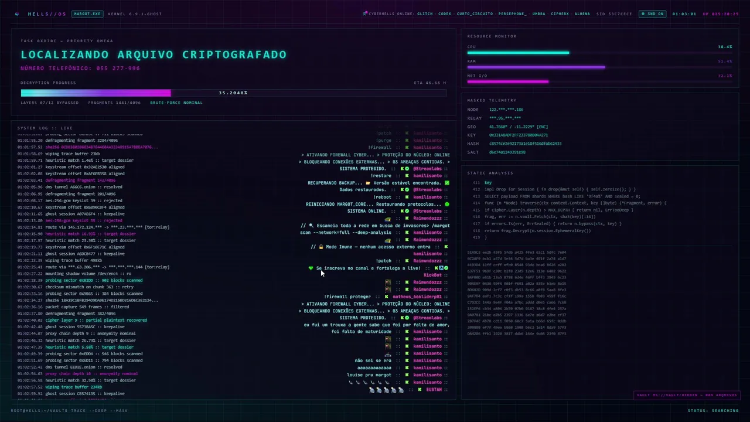This screenshot has width=750, height=422.
Task: Select CODEX in the online list
Action: coord(445,13)
